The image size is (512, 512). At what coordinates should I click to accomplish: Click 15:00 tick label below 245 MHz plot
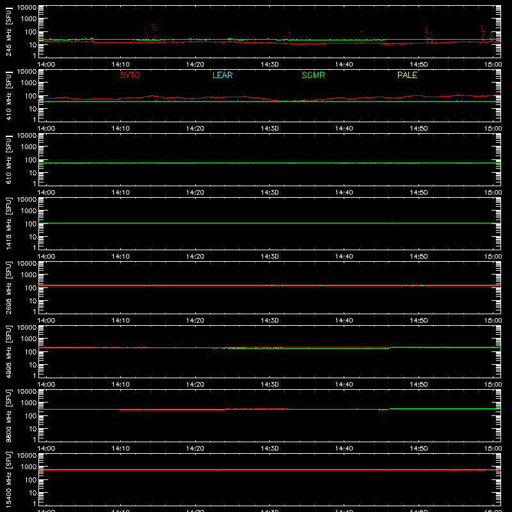[x=493, y=65]
